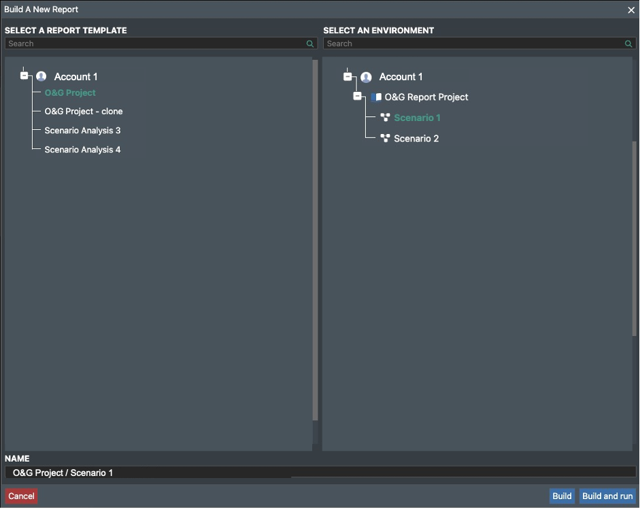
Task: Select the Scenario Analysis 3 template
Action: [82, 131]
